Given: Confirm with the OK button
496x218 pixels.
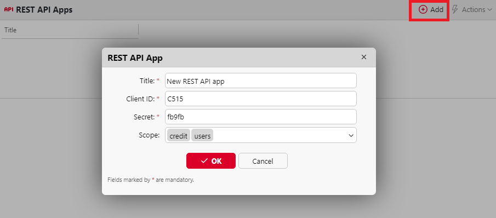Looking at the screenshot, I should point(211,161).
